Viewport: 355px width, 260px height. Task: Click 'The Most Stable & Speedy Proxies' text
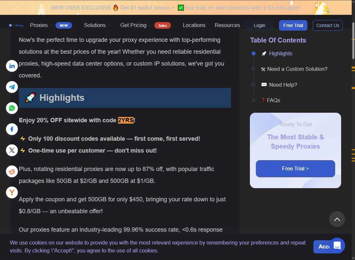[295, 142]
